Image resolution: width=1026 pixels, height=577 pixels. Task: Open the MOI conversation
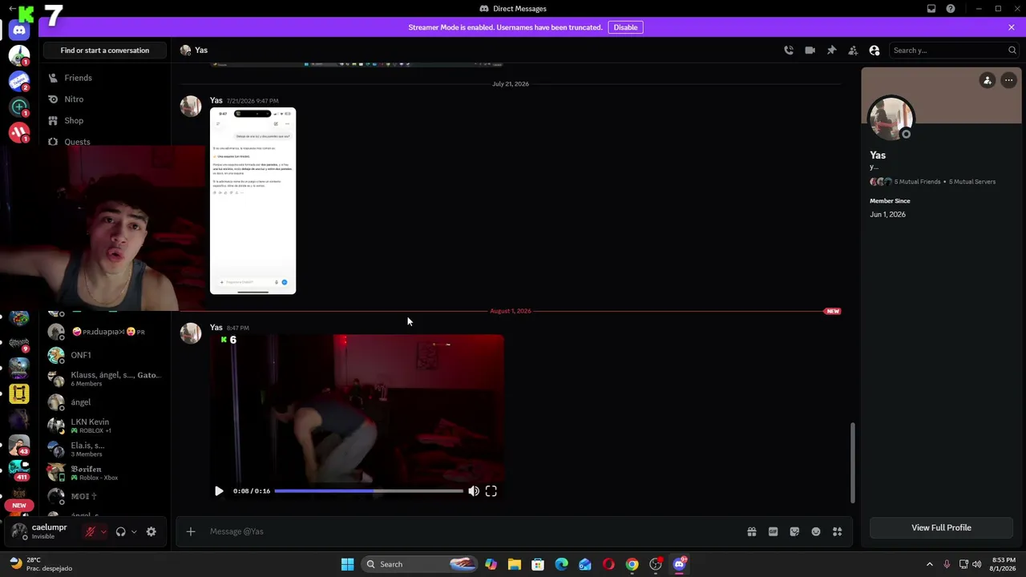(x=106, y=496)
